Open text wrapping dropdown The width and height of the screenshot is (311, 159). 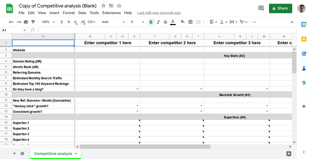233,22
